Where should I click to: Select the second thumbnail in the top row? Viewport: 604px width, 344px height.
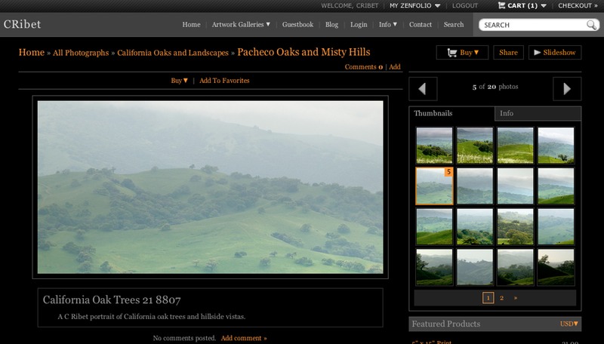pos(475,146)
